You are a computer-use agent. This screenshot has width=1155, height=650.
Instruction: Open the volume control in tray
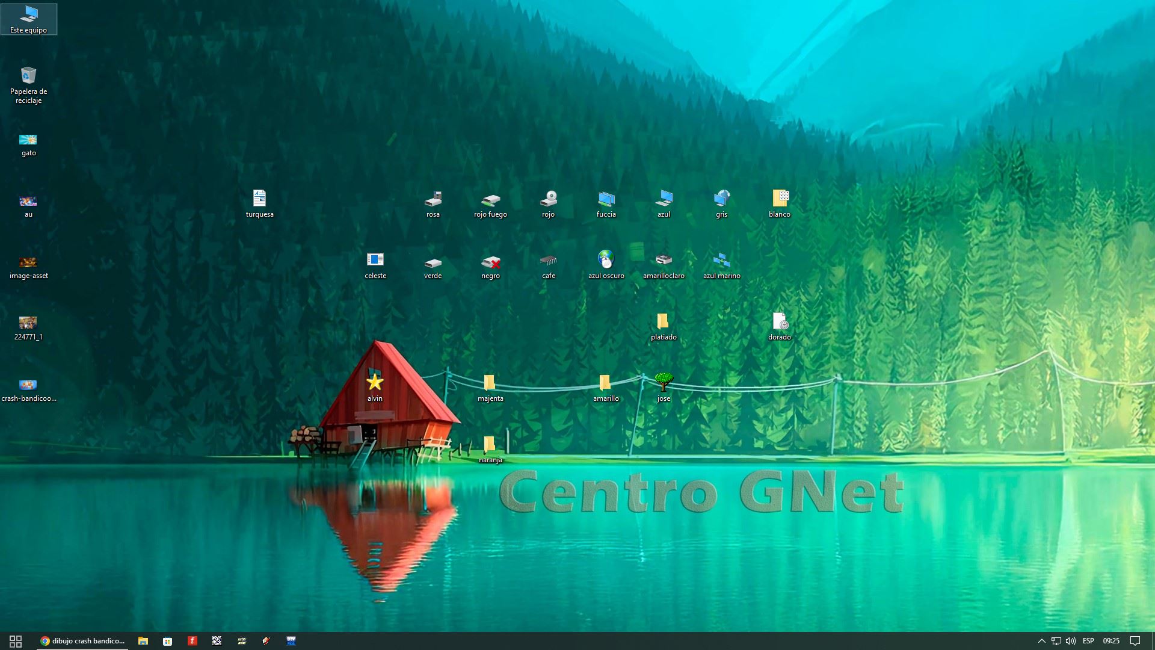pos(1070,641)
